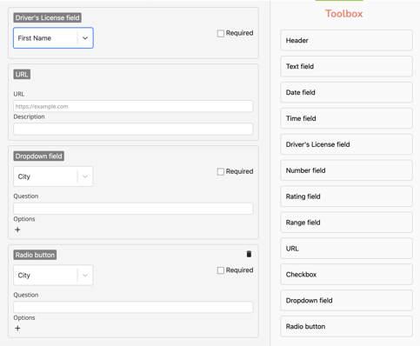
Task: Select Time field from the Toolbox
Action: [x=346, y=118]
